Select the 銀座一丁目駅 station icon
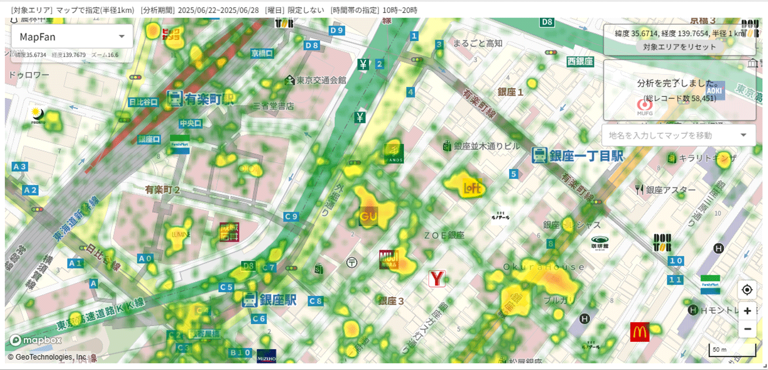 click(x=539, y=155)
